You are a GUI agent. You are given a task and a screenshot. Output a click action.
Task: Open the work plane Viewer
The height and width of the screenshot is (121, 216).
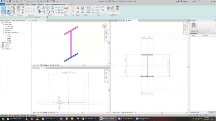tap(117, 9)
